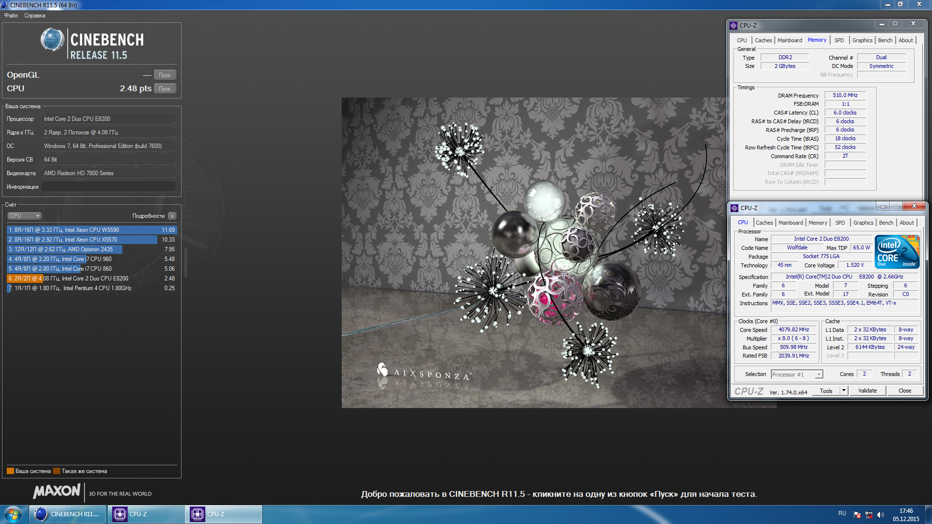This screenshot has height=524, width=932.
Task: Click the lower CPU-Z window title icon
Action: tap(734, 208)
